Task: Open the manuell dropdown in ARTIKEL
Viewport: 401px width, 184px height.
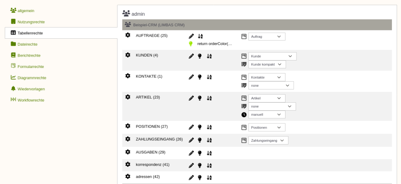Action: pos(267,114)
